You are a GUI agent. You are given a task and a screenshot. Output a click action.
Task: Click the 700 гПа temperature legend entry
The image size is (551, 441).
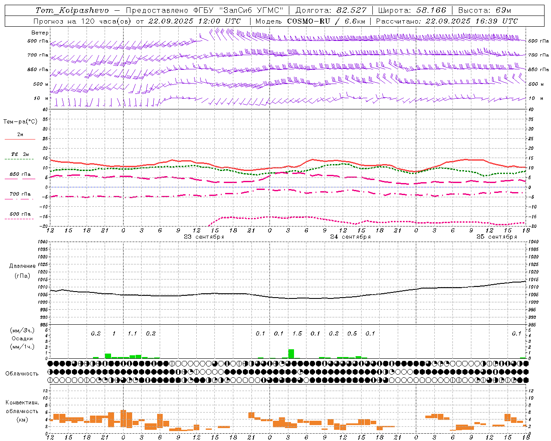(20, 194)
